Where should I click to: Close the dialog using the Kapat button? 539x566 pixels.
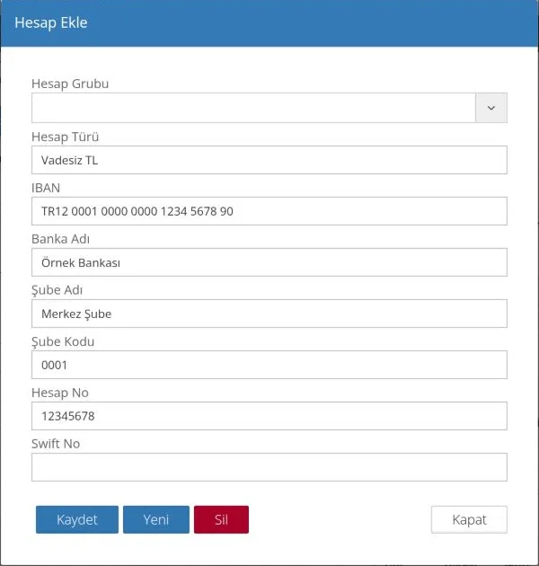click(469, 520)
